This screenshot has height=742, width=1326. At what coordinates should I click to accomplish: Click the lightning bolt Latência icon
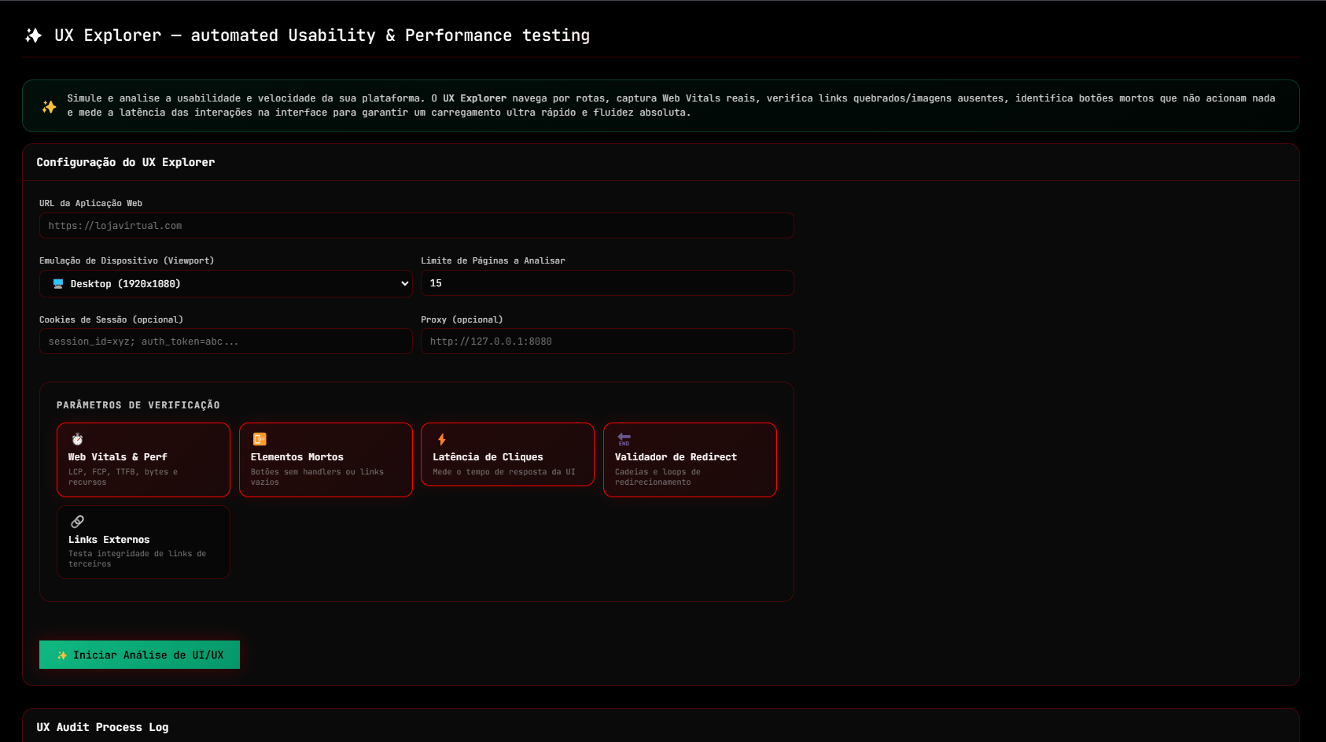[442, 439]
